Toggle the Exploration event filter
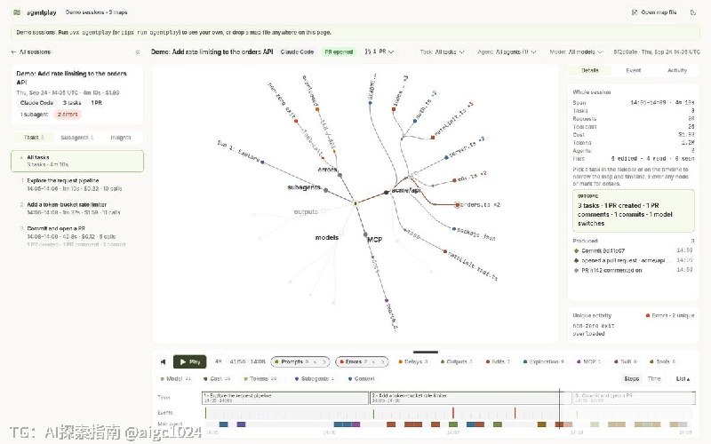 coord(544,361)
